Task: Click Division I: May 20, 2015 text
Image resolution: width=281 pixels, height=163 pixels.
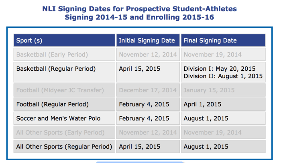Action: point(219,69)
